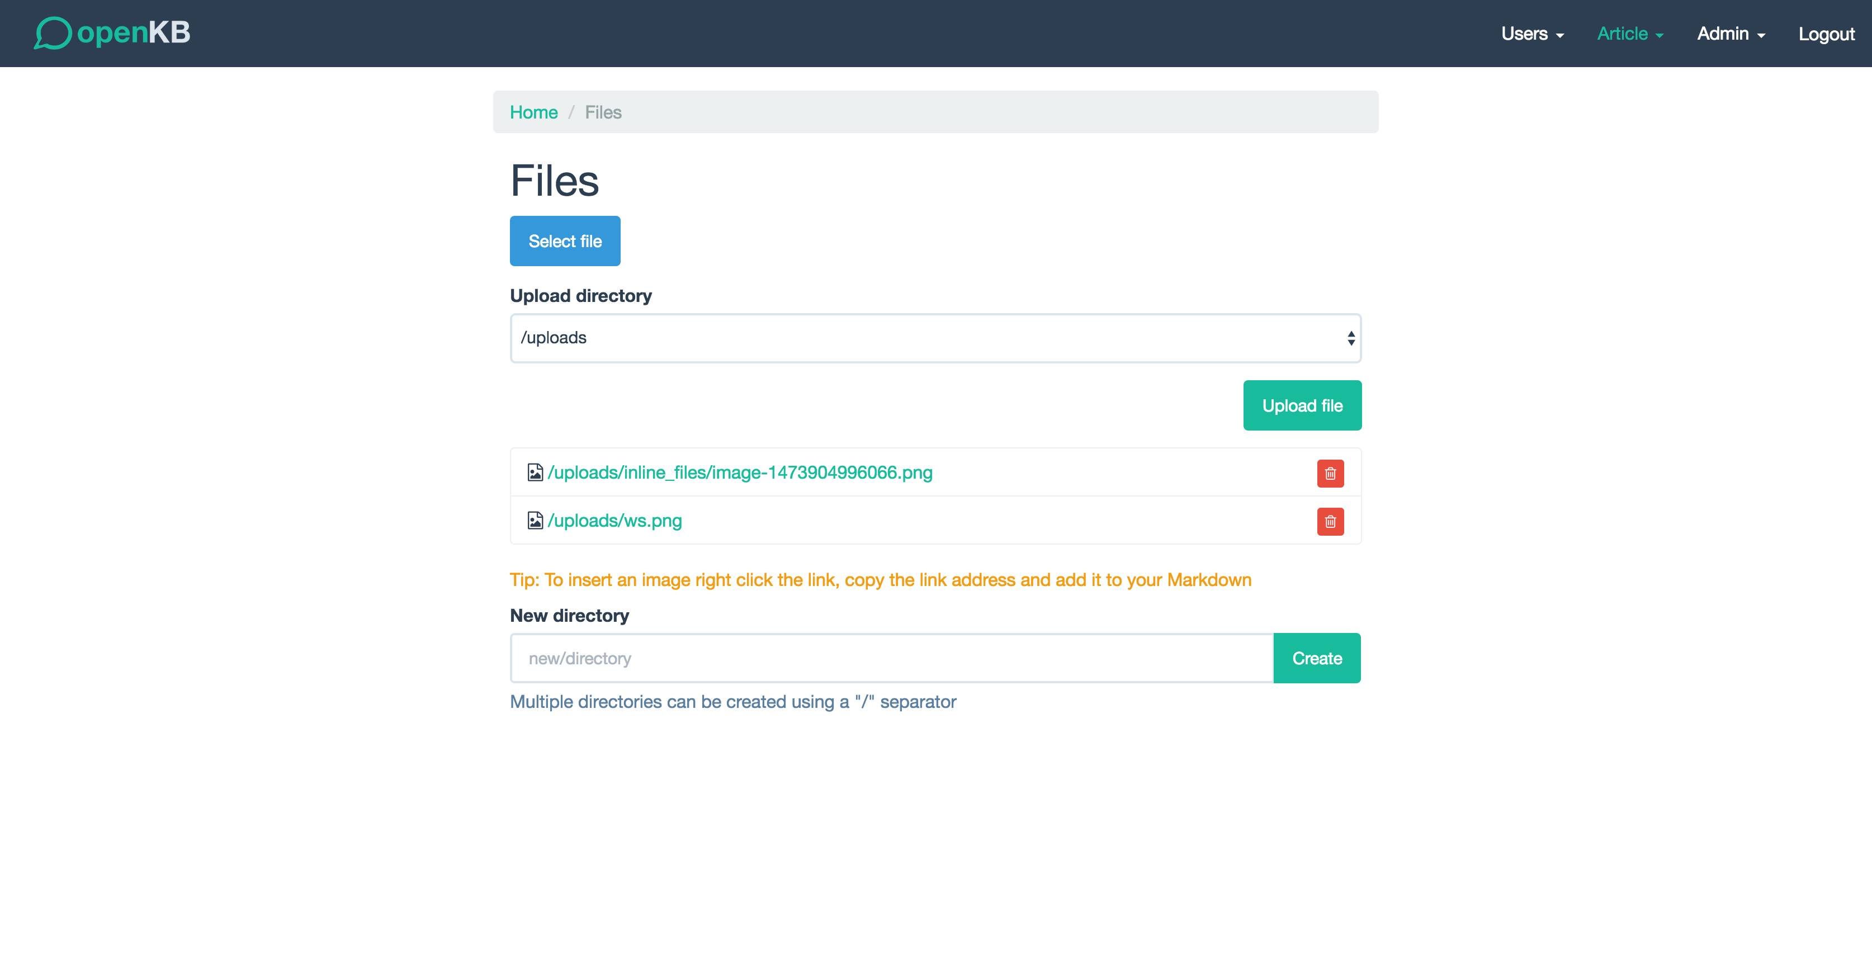Click trash icon for ws.png
1872x964 pixels.
1330,521
